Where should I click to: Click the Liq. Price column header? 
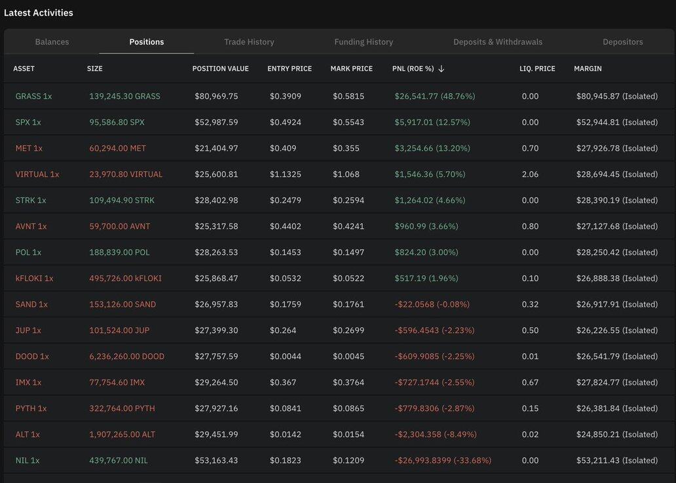click(x=537, y=69)
